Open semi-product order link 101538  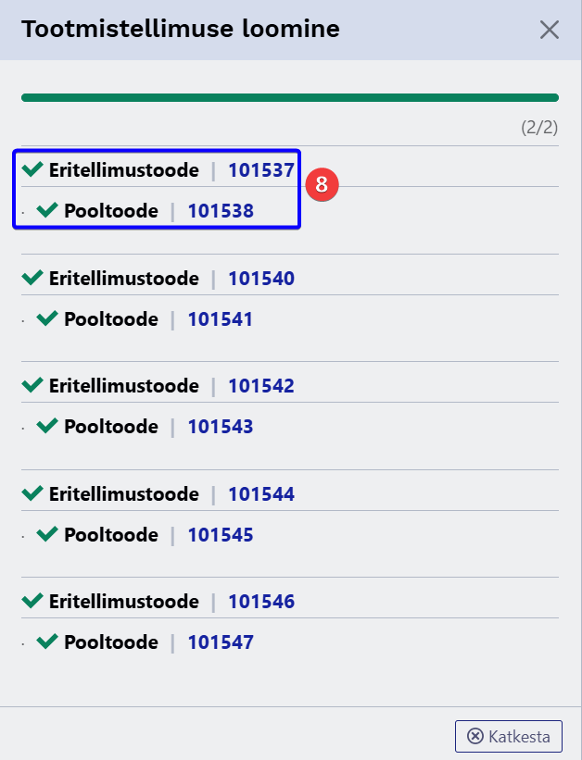(221, 211)
